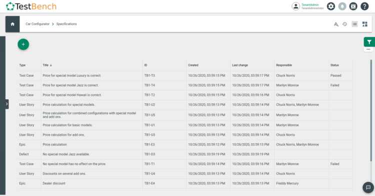375x196 pixels.
Task: Select 'Price calculation for special models.' row
Action: (x=185, y=105)
